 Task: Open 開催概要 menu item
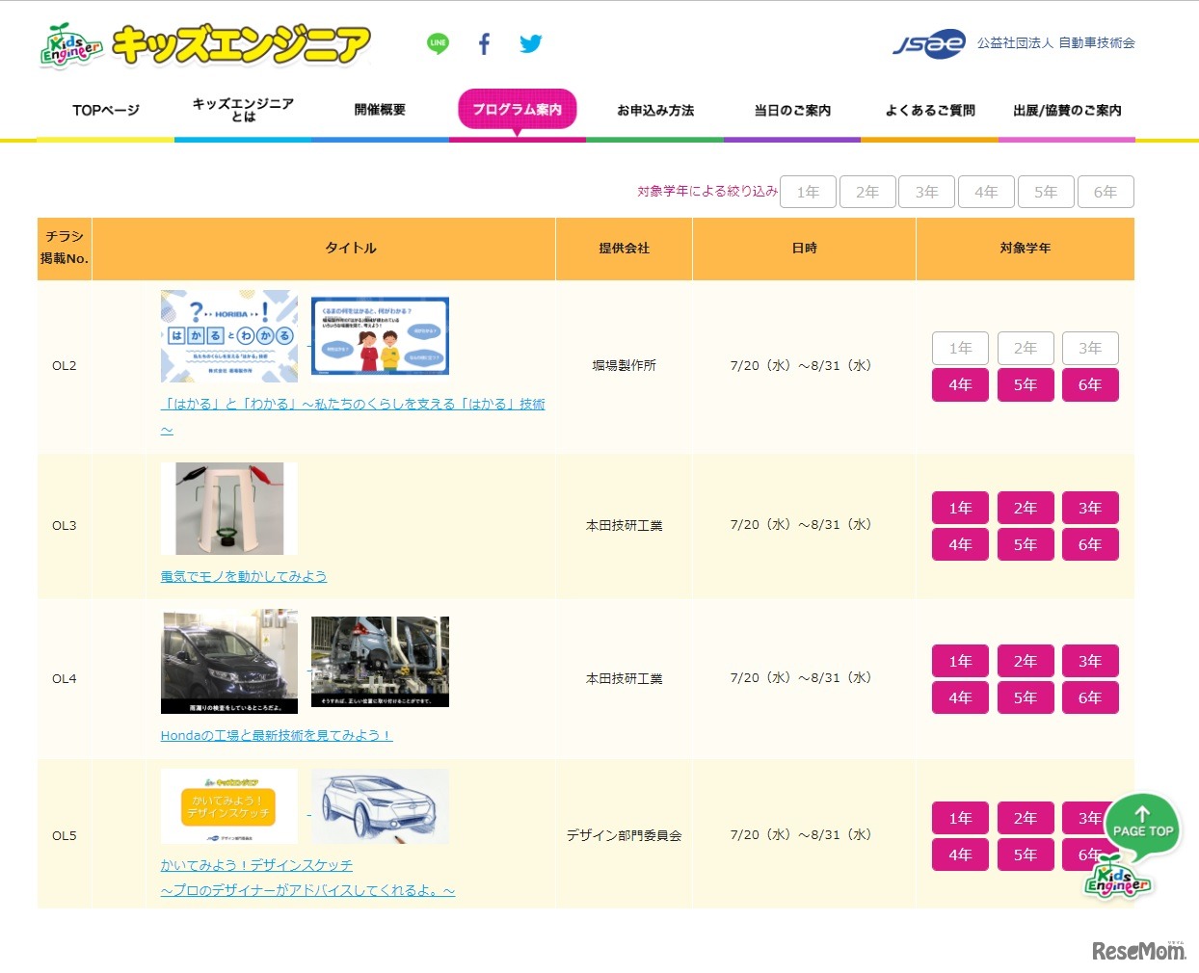[x=380, y=110]
